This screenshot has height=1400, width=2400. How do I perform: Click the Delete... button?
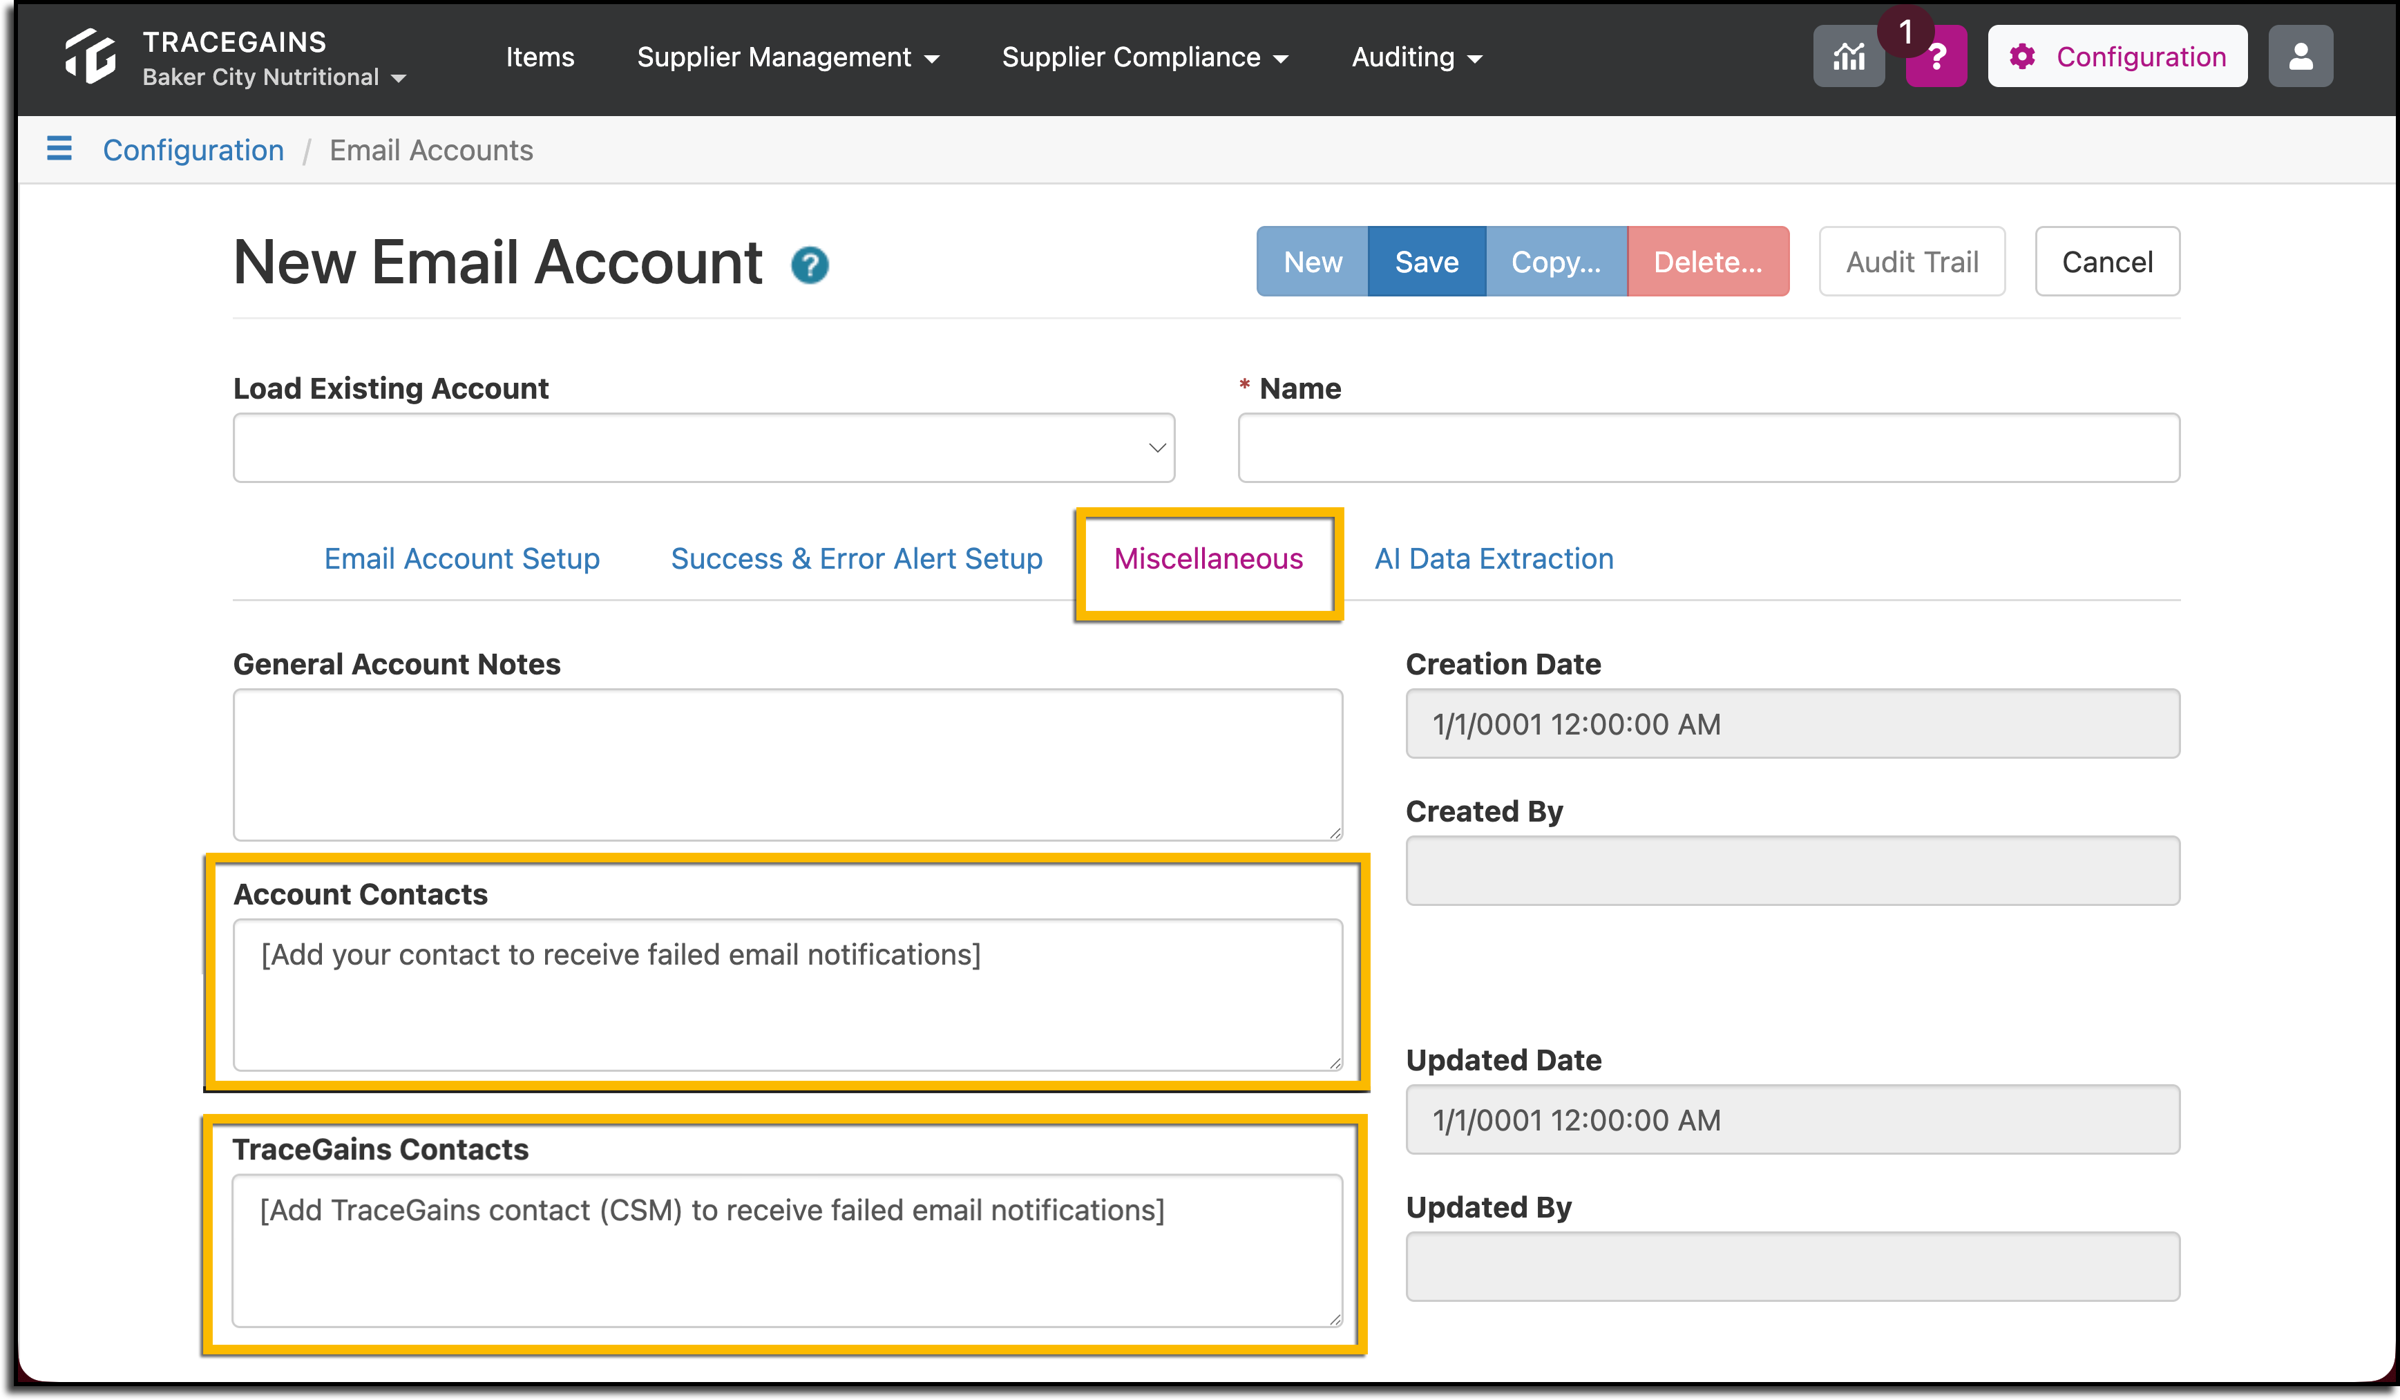pyautogui.click(x=1708, y=261)
